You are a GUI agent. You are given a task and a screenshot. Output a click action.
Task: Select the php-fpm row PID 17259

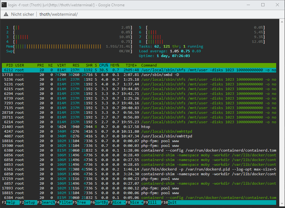[x=139, y=179]
